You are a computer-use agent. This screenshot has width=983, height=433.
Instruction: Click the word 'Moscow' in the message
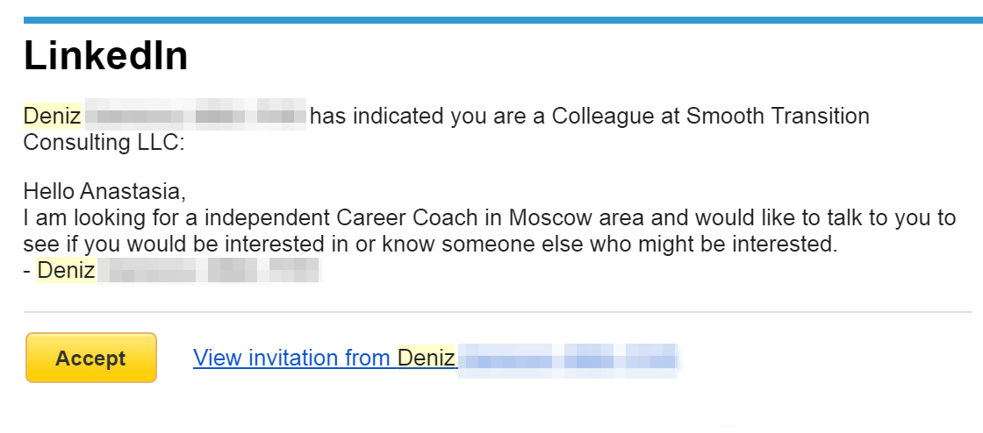click(550, 217)
